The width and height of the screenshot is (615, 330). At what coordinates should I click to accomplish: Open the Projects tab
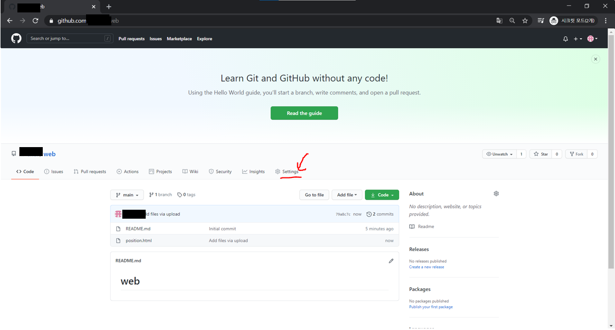click(x=161, y=171)
